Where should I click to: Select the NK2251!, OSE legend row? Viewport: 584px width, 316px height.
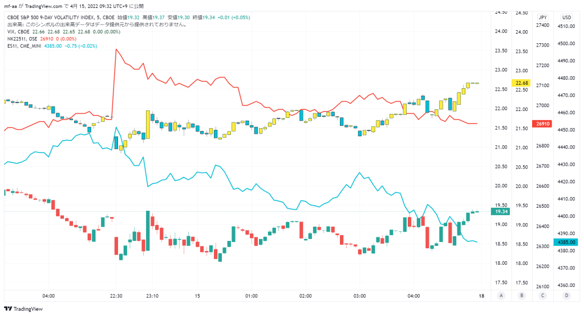(42, 39)
